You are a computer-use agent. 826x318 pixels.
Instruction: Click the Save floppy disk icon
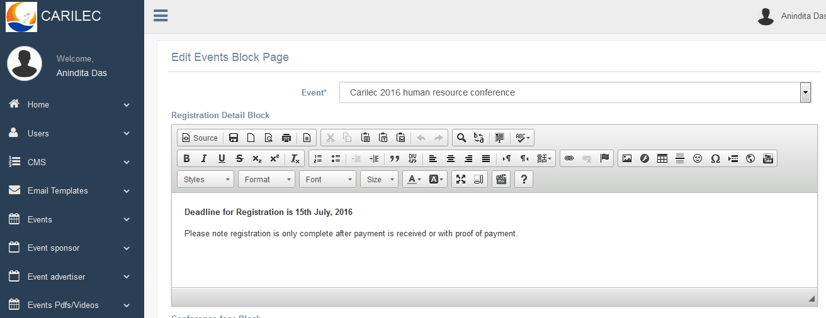coord(233,138)
